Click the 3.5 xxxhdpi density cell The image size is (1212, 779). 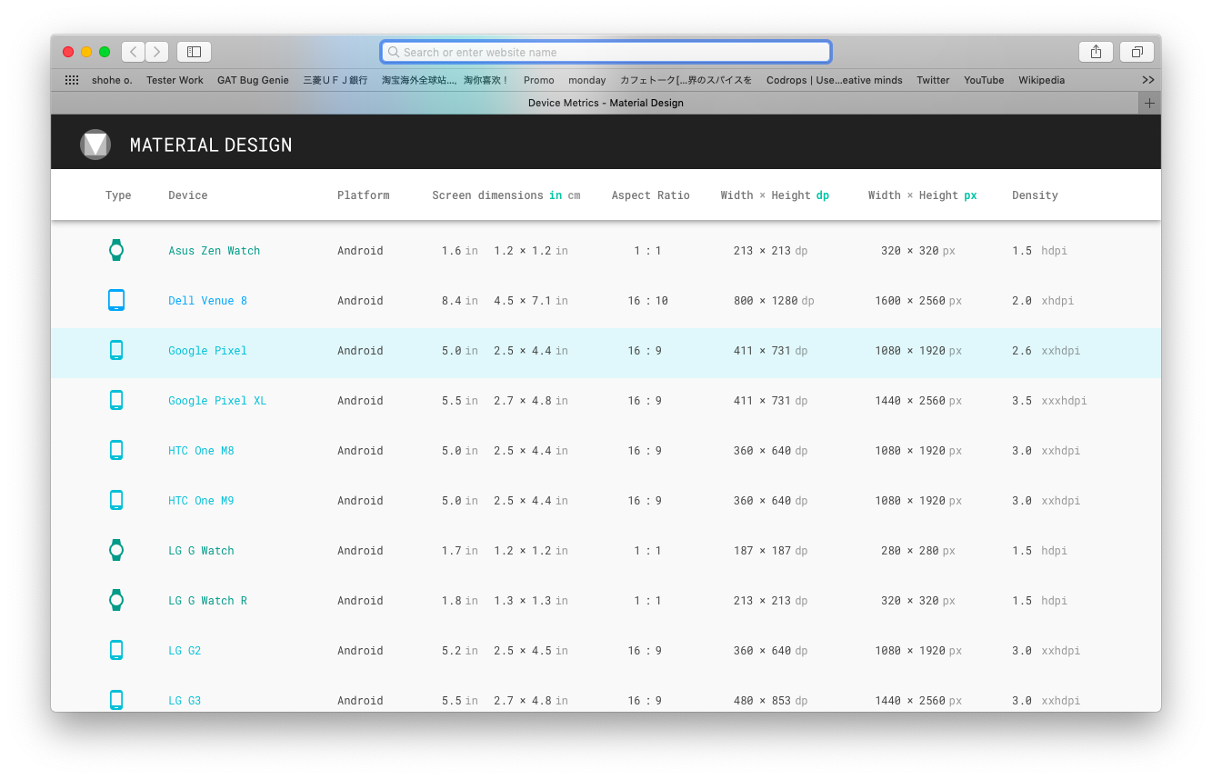(1049, 401)
